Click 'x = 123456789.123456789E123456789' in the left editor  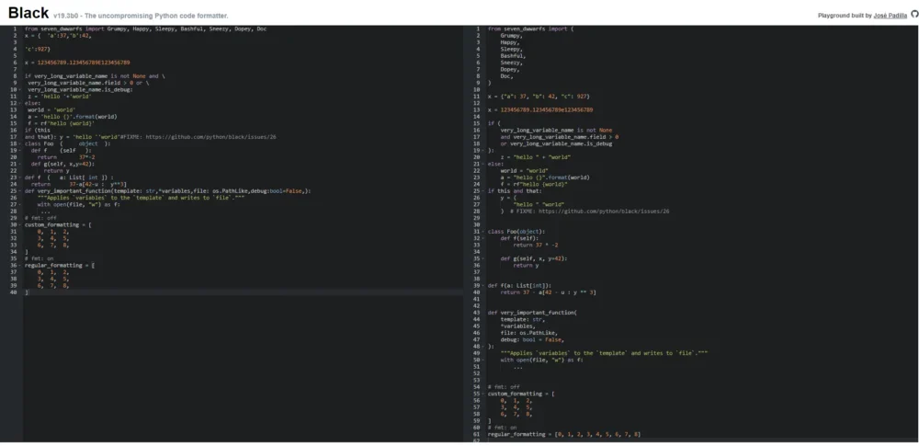pos(77,63)
